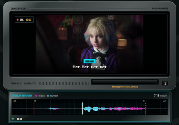
Task: Click the subtitle text Нет. Нет-нет-нет
Action: coord(89,67)
